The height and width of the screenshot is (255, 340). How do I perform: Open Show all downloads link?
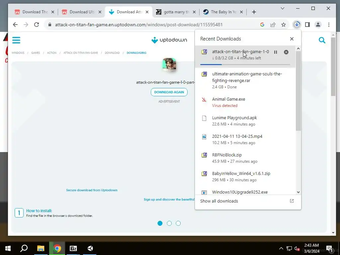click(x=219, y=201)
